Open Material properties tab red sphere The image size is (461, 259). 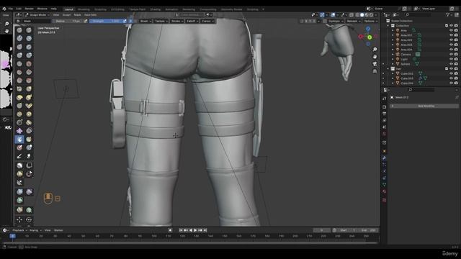[x=384, y=191]
